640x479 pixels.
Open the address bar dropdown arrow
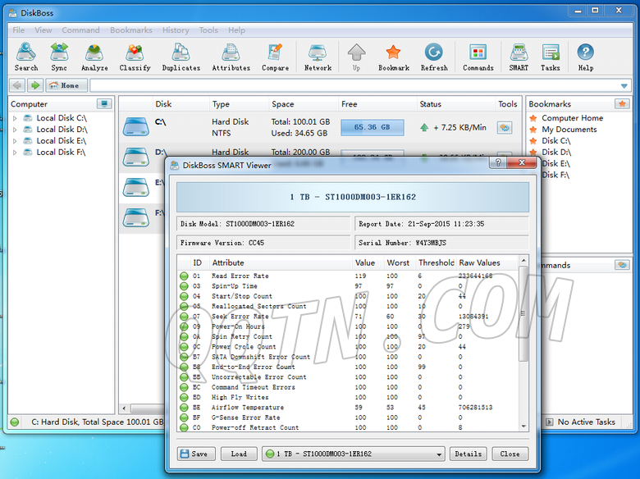pyautogui.click(x=624, y=85)
